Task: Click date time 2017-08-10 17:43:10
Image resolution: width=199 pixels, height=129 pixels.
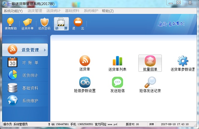Action: tap(175, 124)
